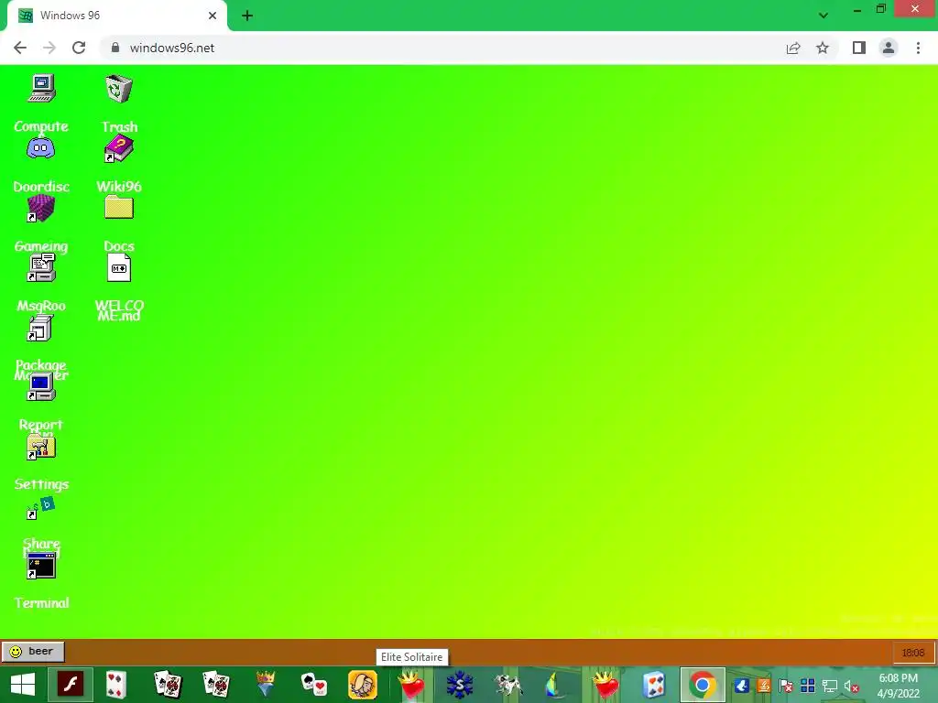Open the Chrome profile avatar menu

(x=889, y=48)
